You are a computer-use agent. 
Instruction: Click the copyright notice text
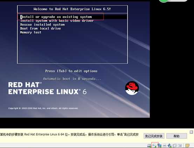tap(43, 108)
